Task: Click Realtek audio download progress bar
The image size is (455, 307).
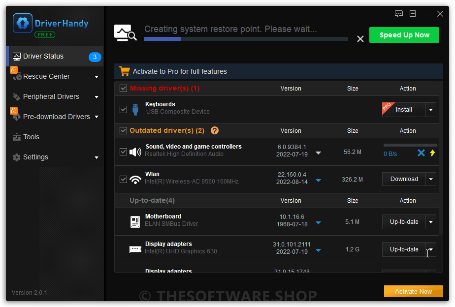Action: tap(410, 145)
